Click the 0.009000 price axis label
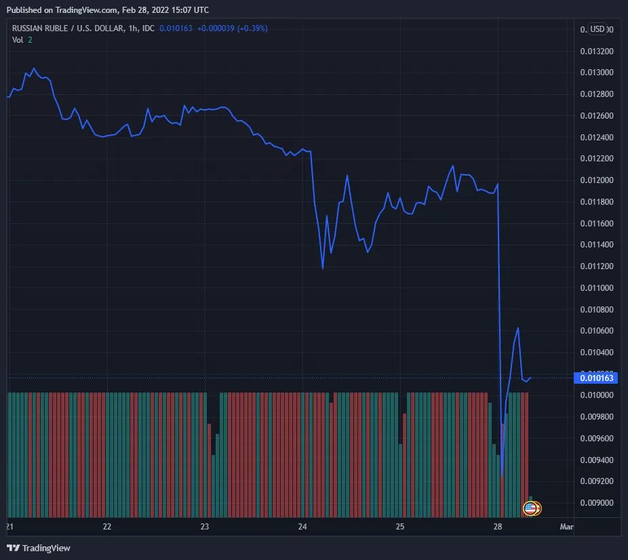 [596, 503]
